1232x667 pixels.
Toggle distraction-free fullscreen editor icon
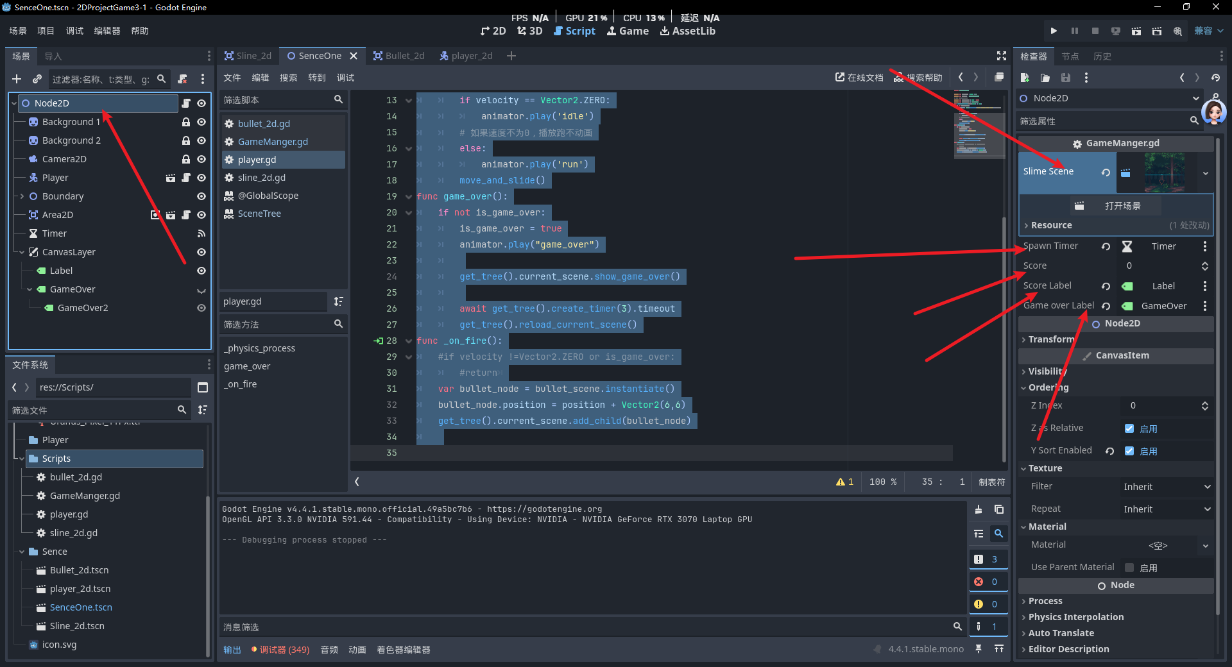point(1001,56)
